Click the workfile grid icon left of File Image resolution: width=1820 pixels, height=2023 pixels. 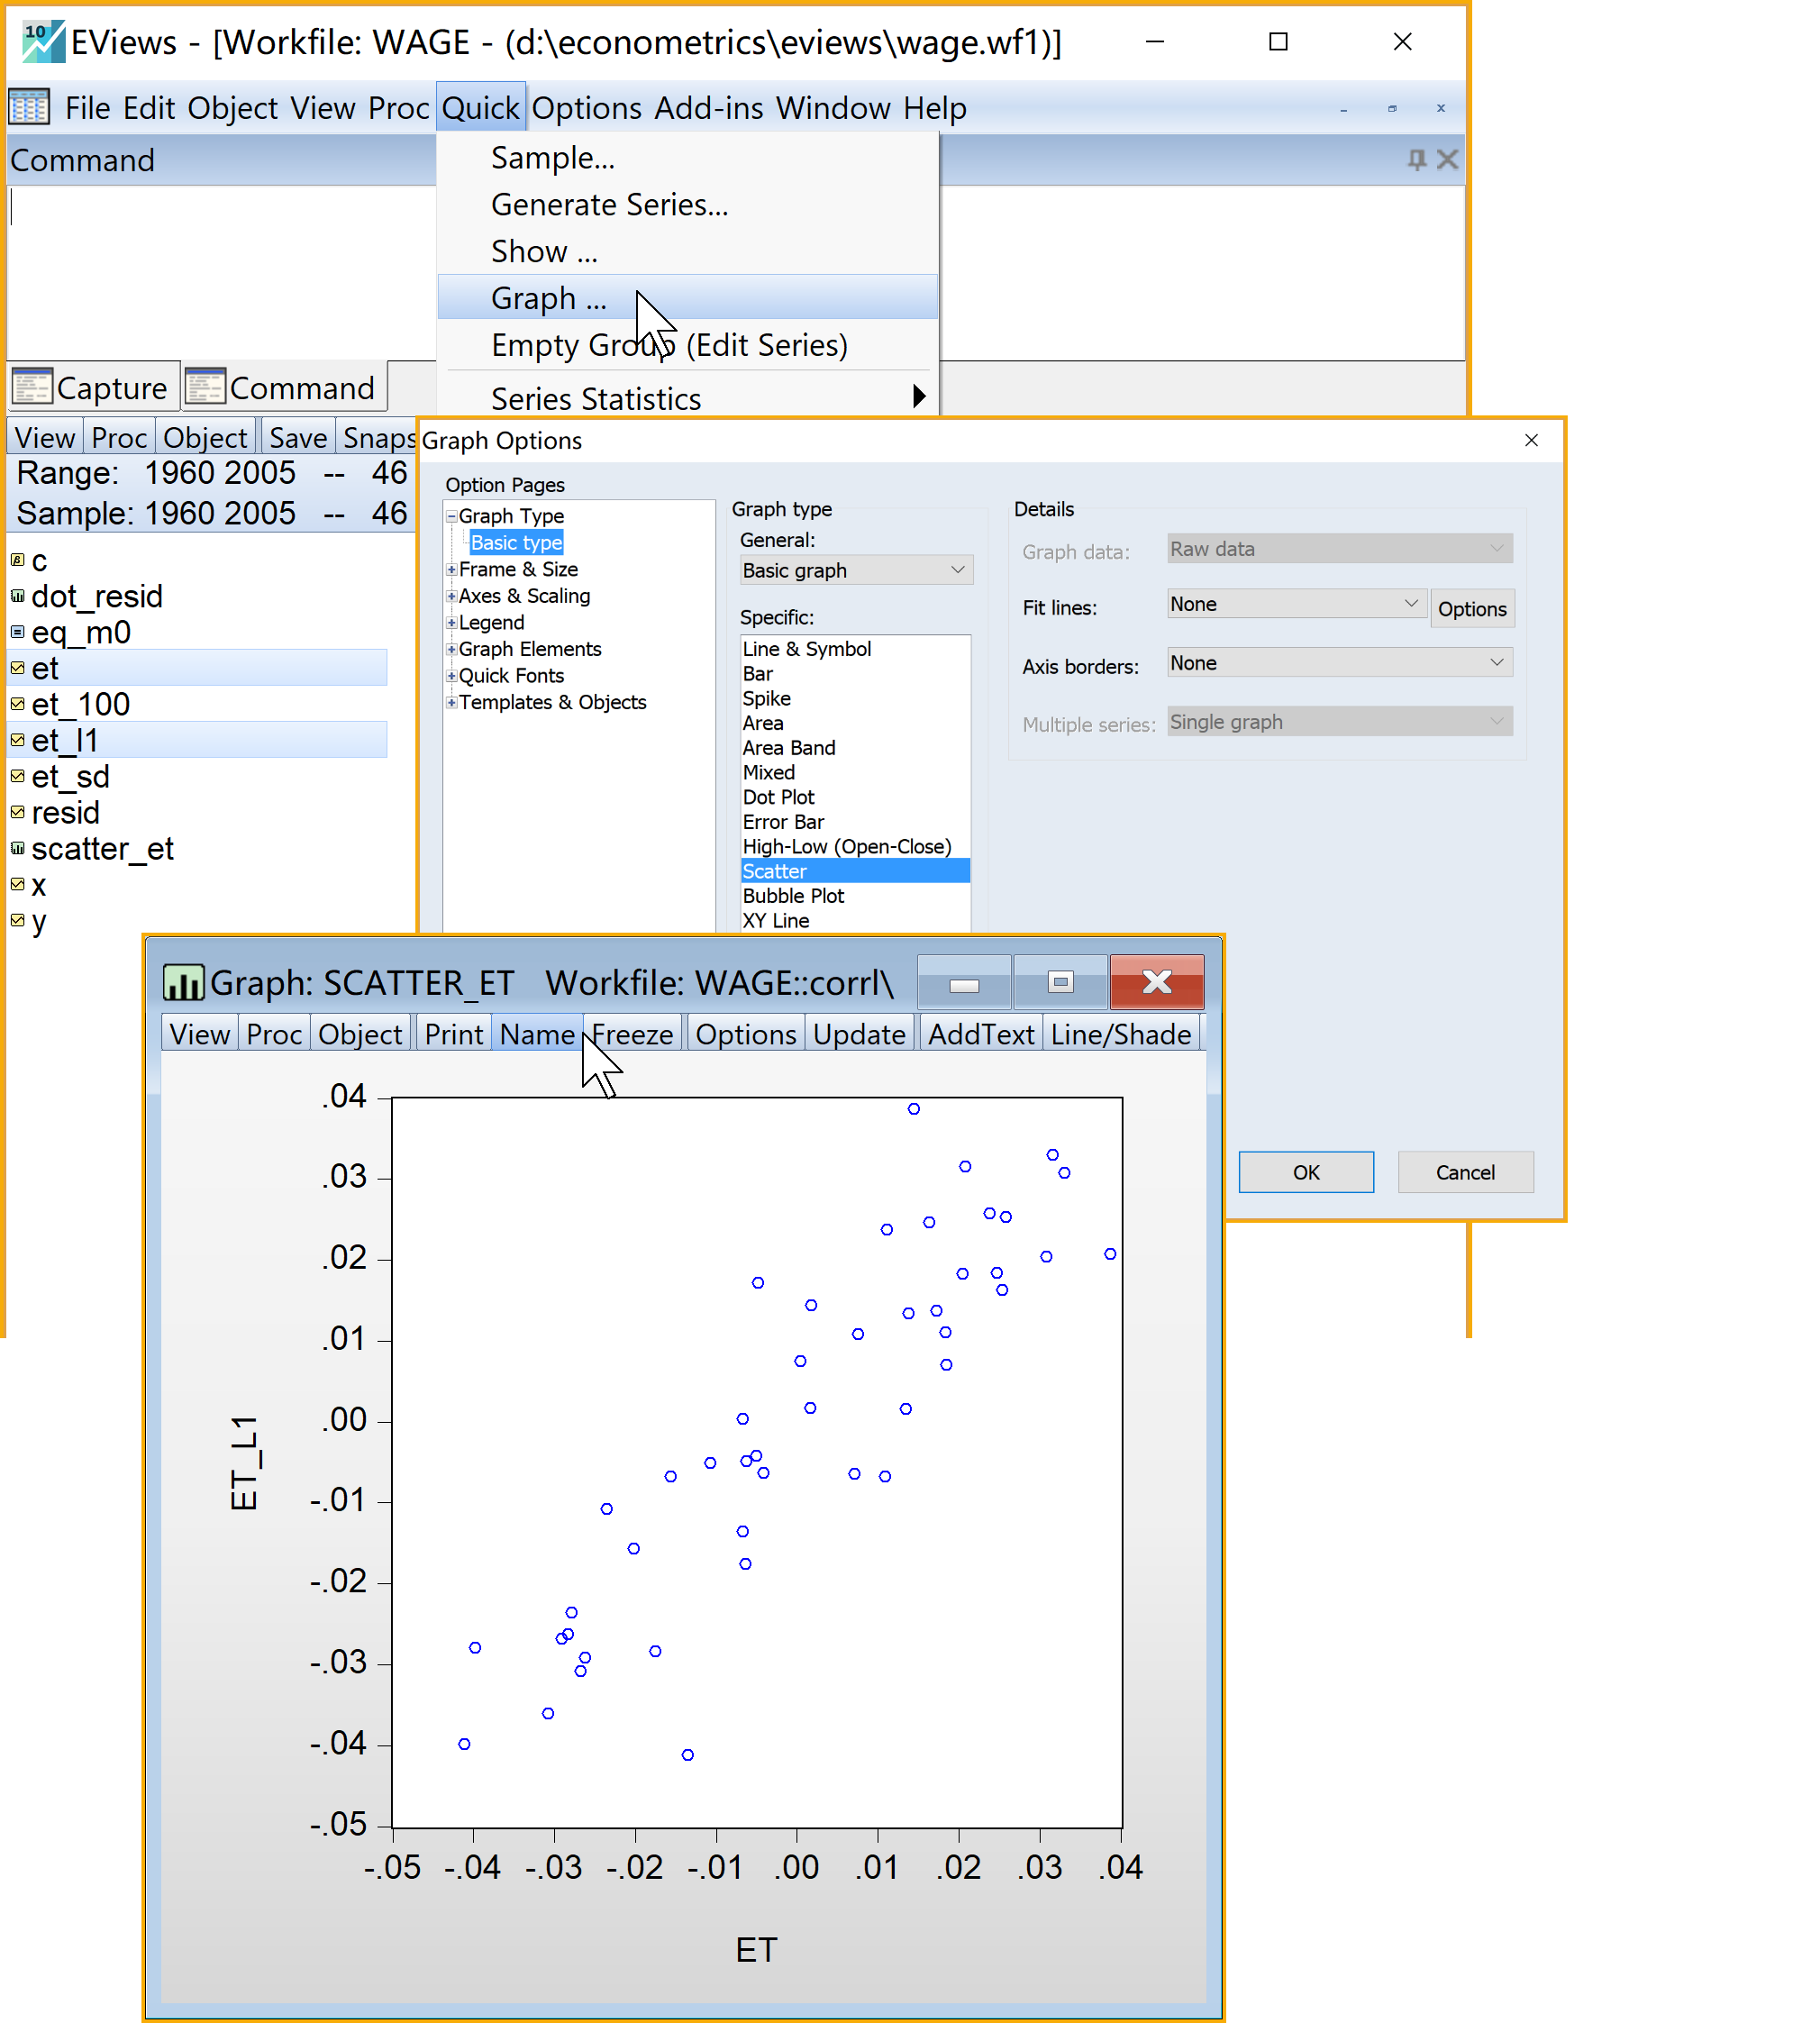(29, 107)
